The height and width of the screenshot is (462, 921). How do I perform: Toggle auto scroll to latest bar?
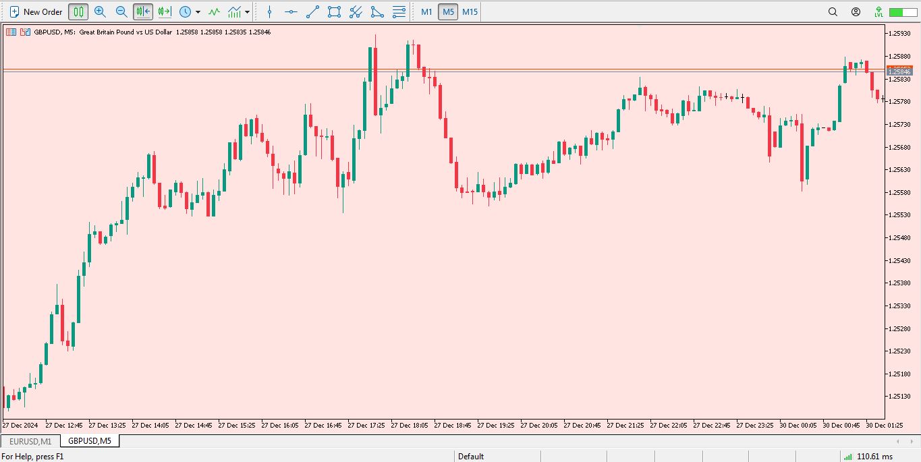142,11
